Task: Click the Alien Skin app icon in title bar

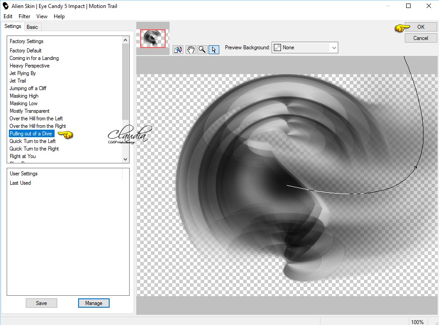Action: [6, 6]
